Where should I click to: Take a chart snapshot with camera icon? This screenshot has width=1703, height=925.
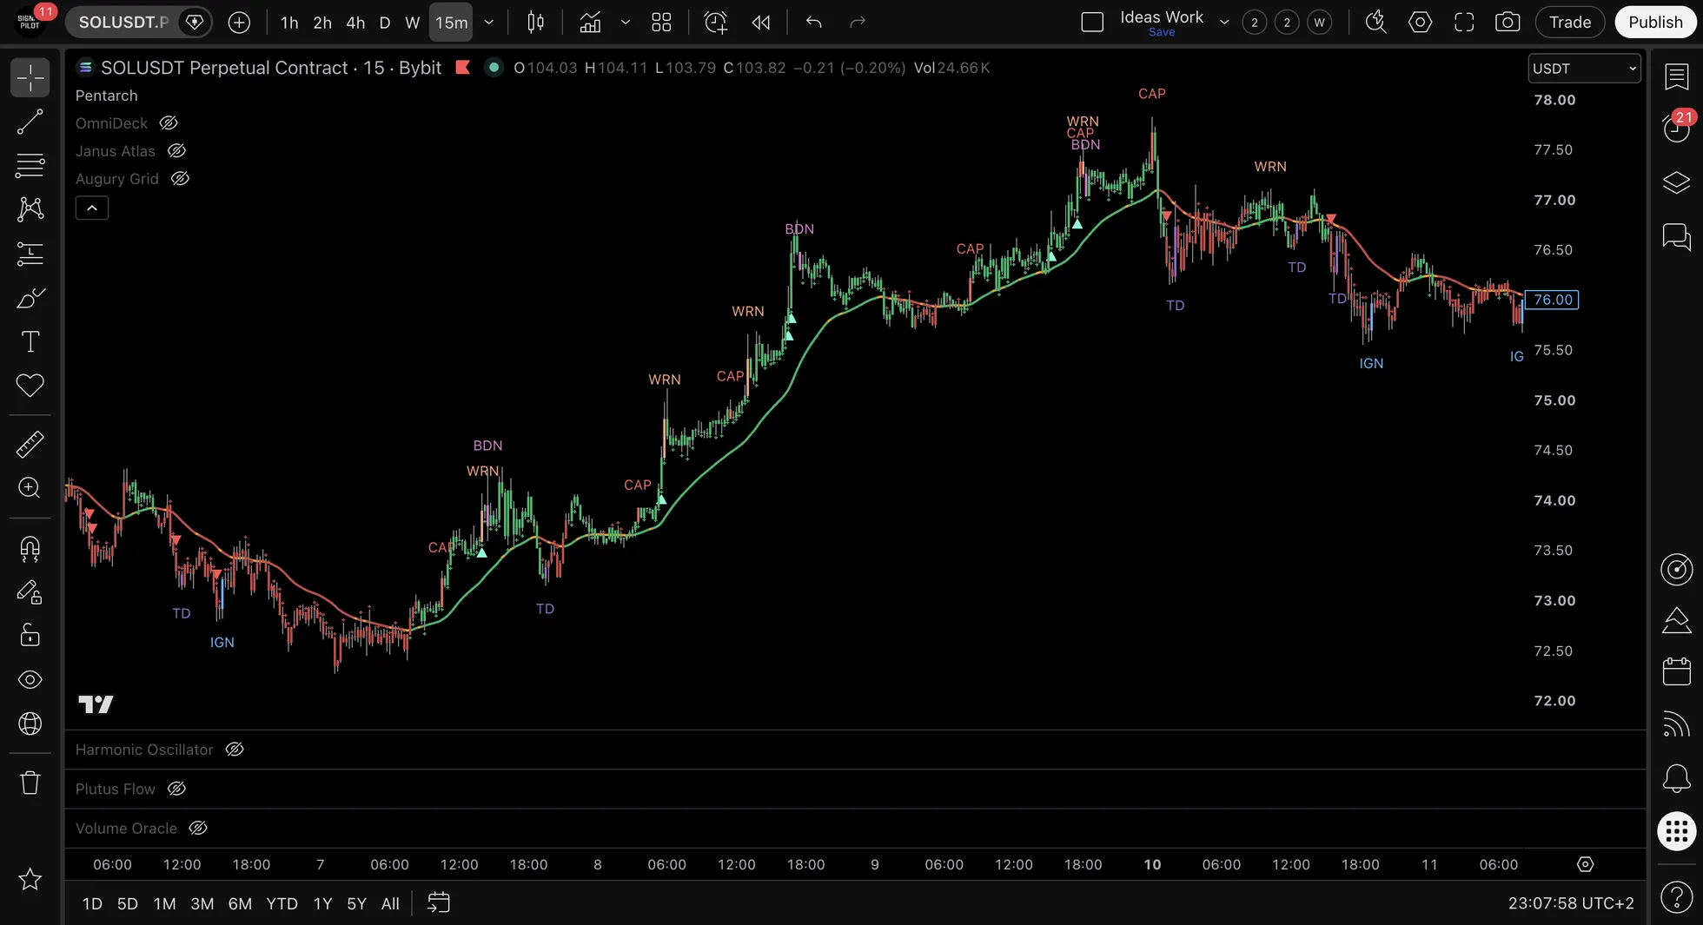[1508, 23]
